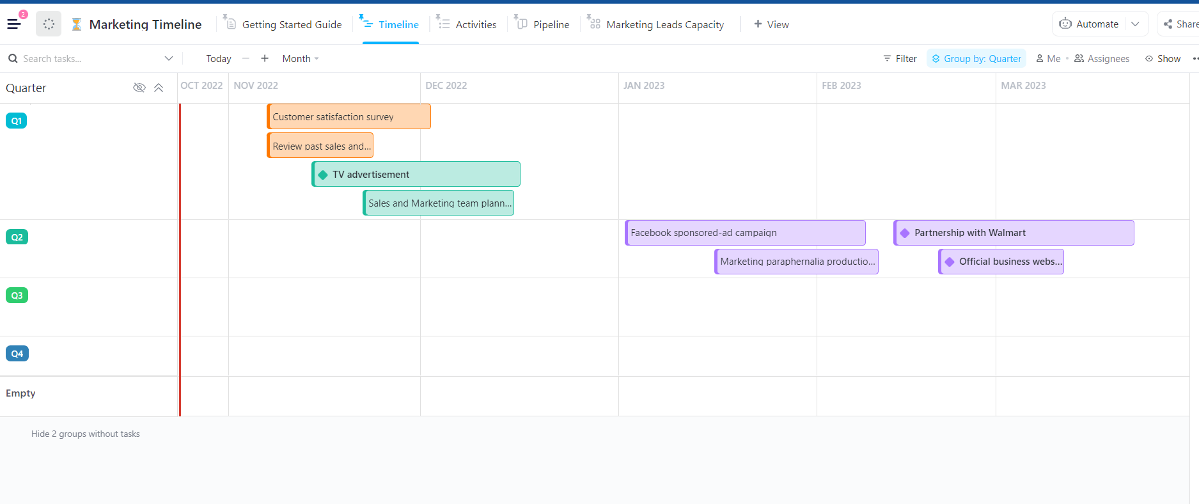
Task: Click the teal Q1 group color badge
Action: pyautogui.click(x=17, y=121)
